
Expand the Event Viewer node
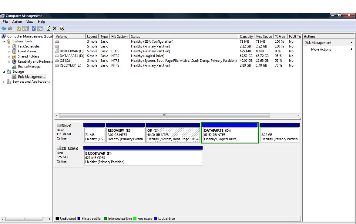pyautogui.click(x=9, y=51)
